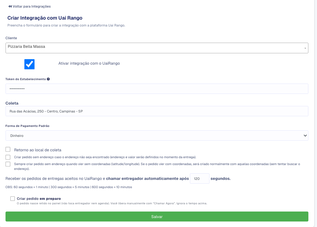Screen dimensions: 317x227
Task: Open the Cliente dropdown showing Pizzaria Bella Massa
Action: [x=157, y=48]
